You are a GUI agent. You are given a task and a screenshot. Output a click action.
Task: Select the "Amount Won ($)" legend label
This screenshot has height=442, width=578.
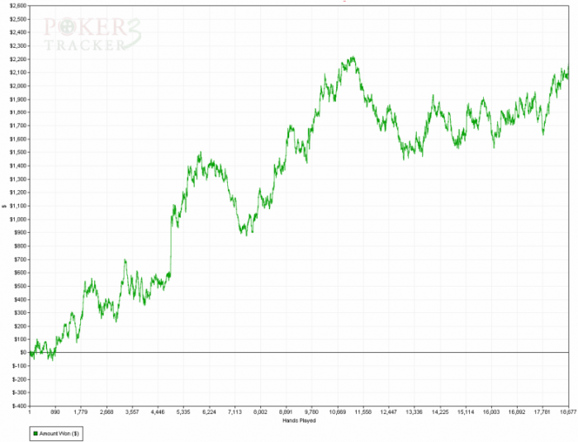click(59, 434)
